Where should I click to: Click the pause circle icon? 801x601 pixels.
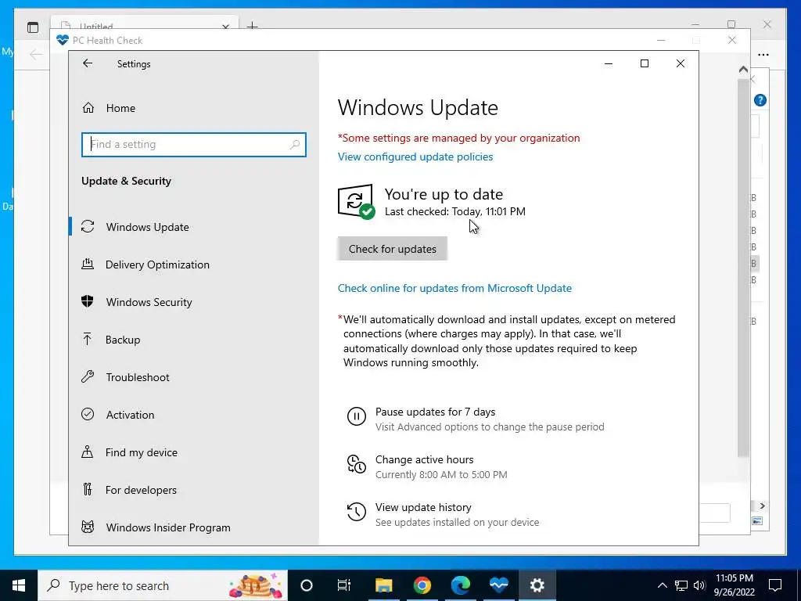(x=357, y=416)
